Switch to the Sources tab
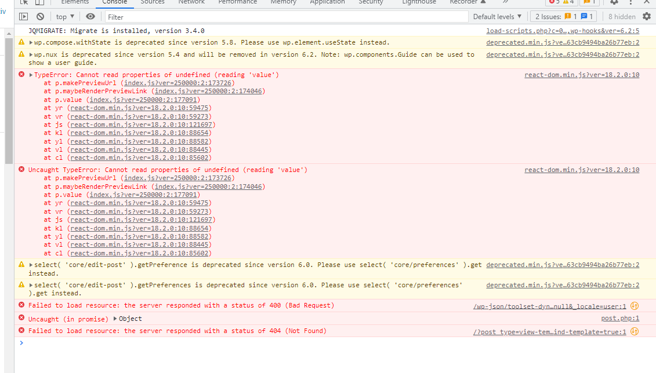 [152, 2]
